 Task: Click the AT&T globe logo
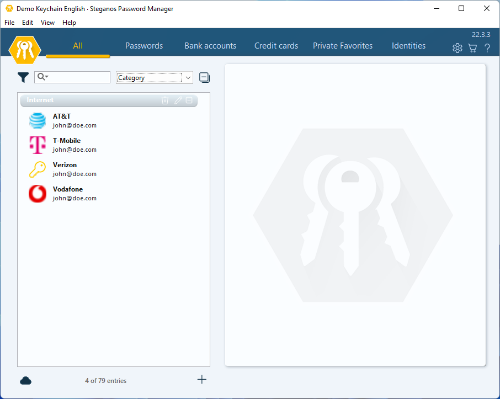click(x=38, y=121)
